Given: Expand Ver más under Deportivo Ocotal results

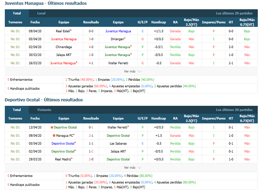Looking at the screenshot, I should pos(133,168).
